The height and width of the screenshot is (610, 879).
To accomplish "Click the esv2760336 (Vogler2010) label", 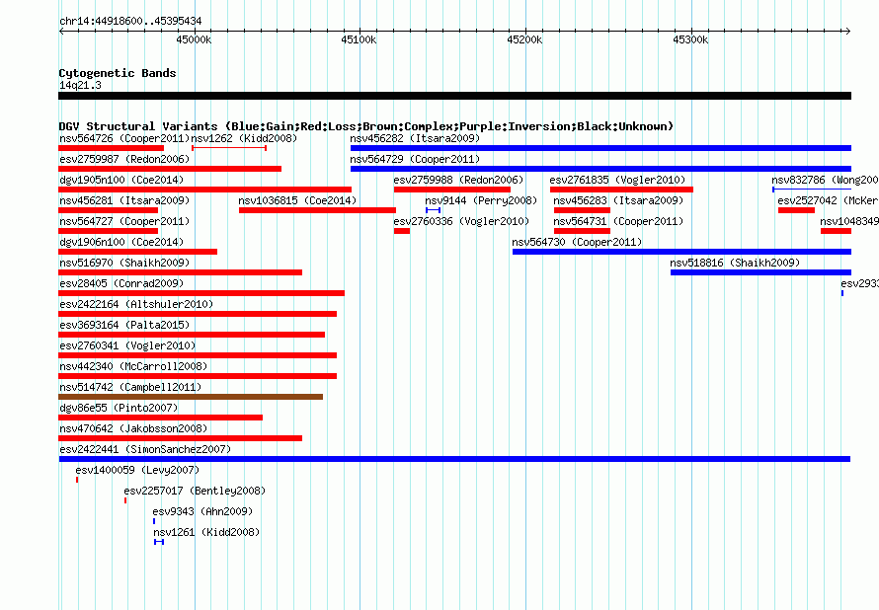I will [461, 221].
